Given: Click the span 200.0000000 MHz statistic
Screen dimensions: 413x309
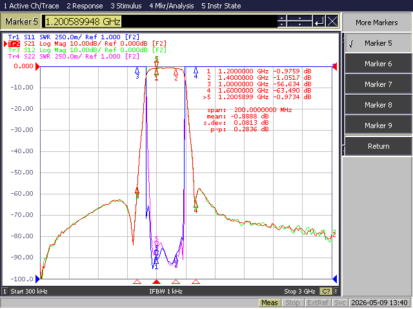Looking at the screenshot, I should (250, 110).
